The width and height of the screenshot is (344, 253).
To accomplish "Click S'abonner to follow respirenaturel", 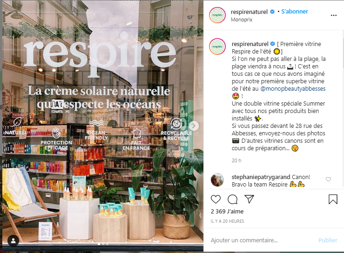I will pos(295,12).
